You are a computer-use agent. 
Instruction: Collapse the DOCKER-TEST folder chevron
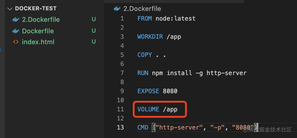[10, 9]
